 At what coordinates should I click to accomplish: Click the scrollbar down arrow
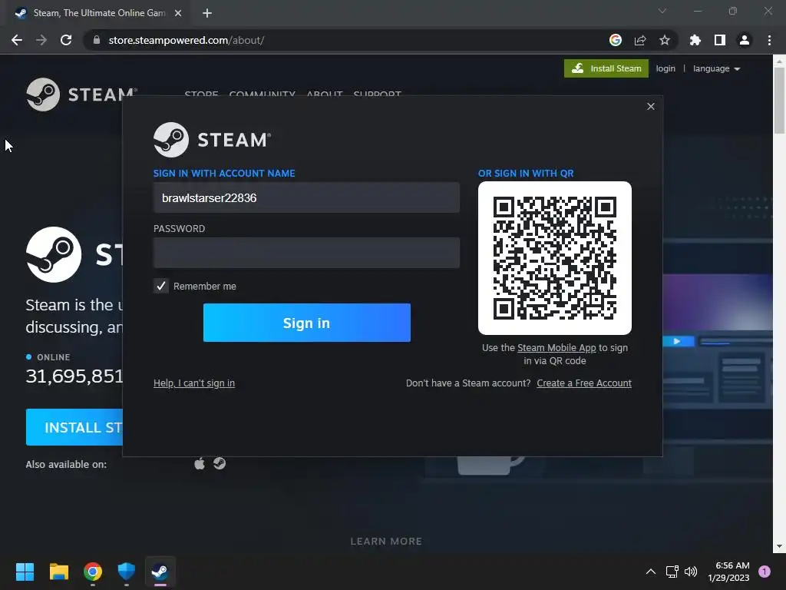[779, 546]
